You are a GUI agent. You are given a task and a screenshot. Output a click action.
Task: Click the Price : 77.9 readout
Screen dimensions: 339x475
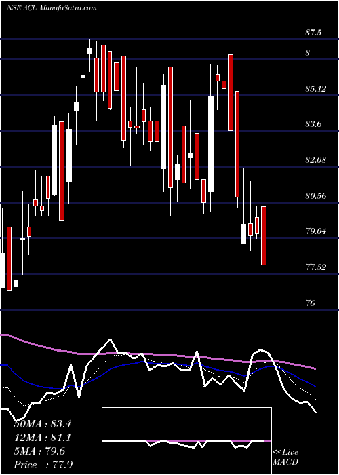[43, 465]
